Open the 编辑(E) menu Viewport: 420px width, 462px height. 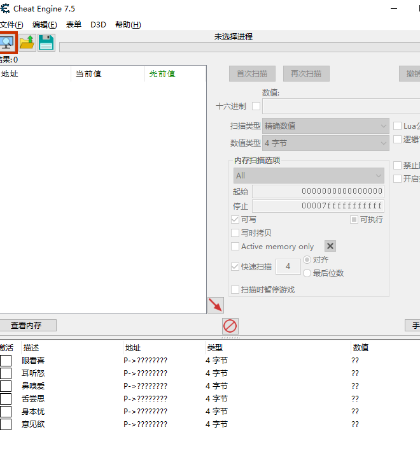[x=45, y=25]
